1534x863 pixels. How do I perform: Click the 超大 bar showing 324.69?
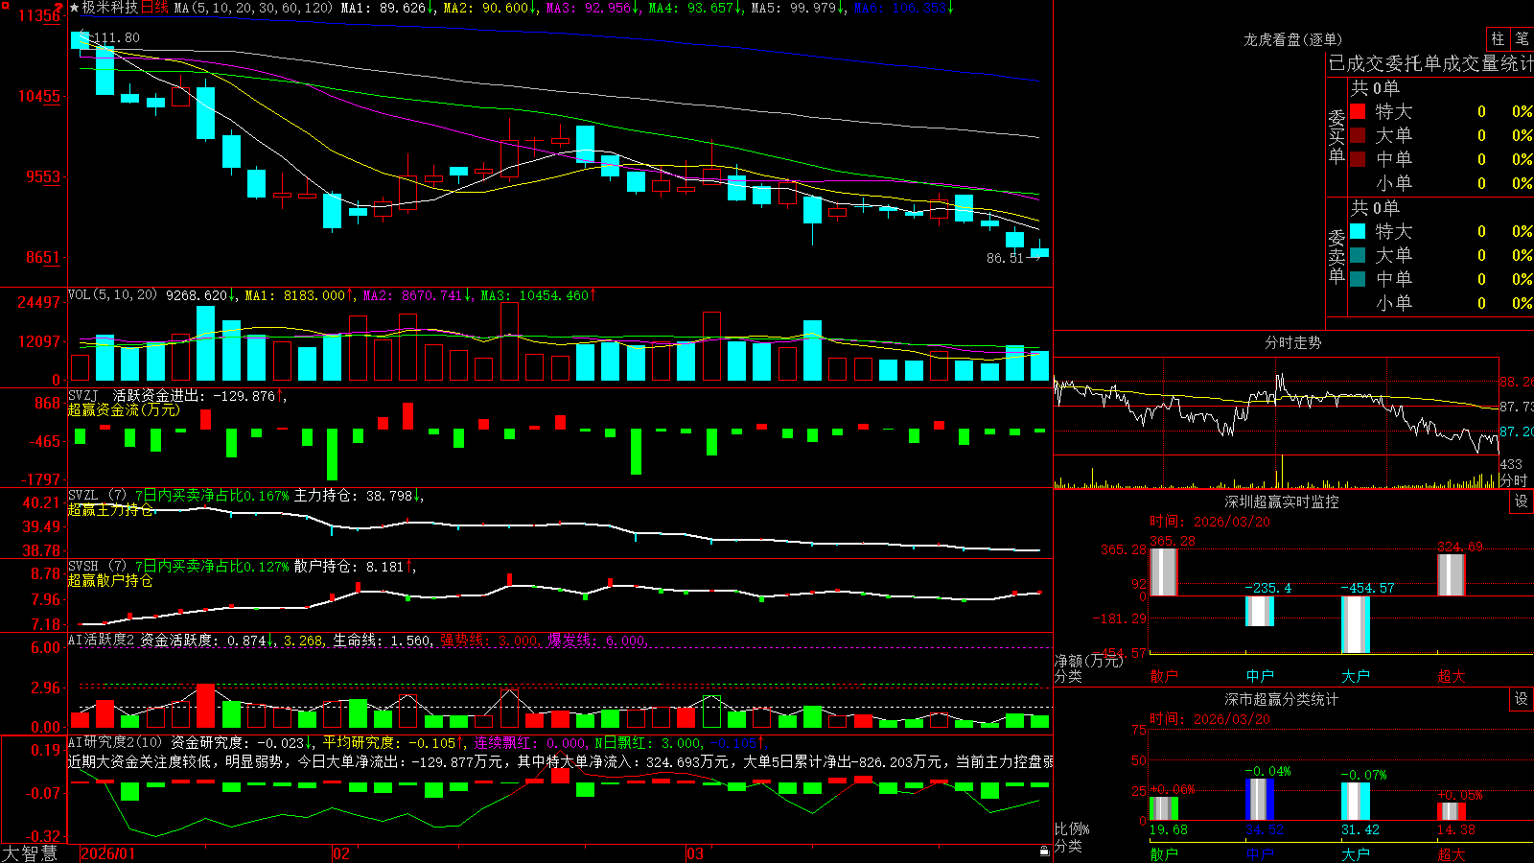click(1451, 575)
